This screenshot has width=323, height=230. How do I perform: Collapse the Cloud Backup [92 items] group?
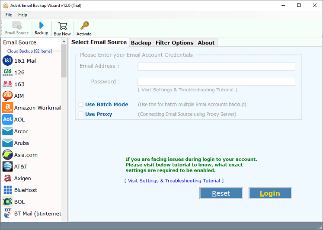click(29, 51)
